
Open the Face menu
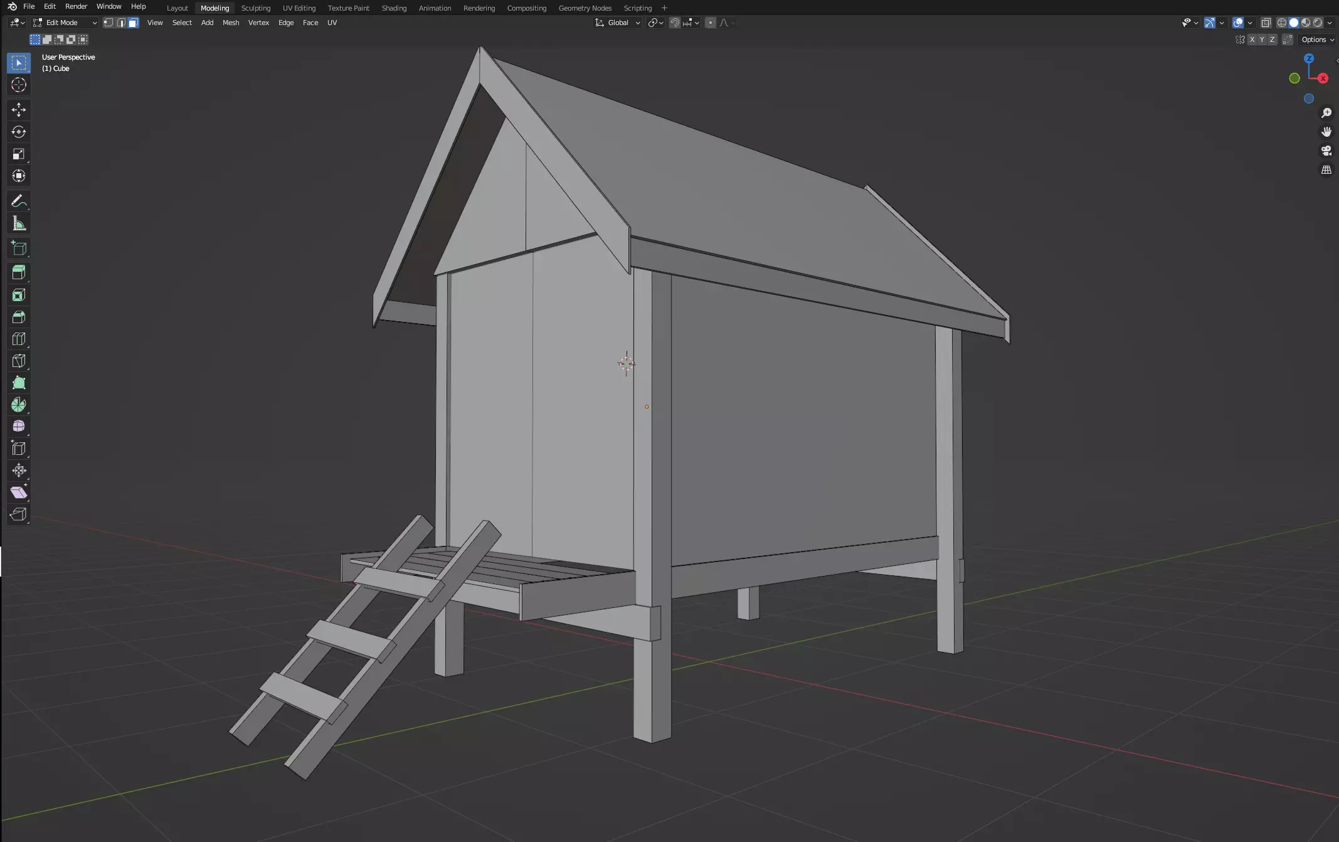(310, 23)
